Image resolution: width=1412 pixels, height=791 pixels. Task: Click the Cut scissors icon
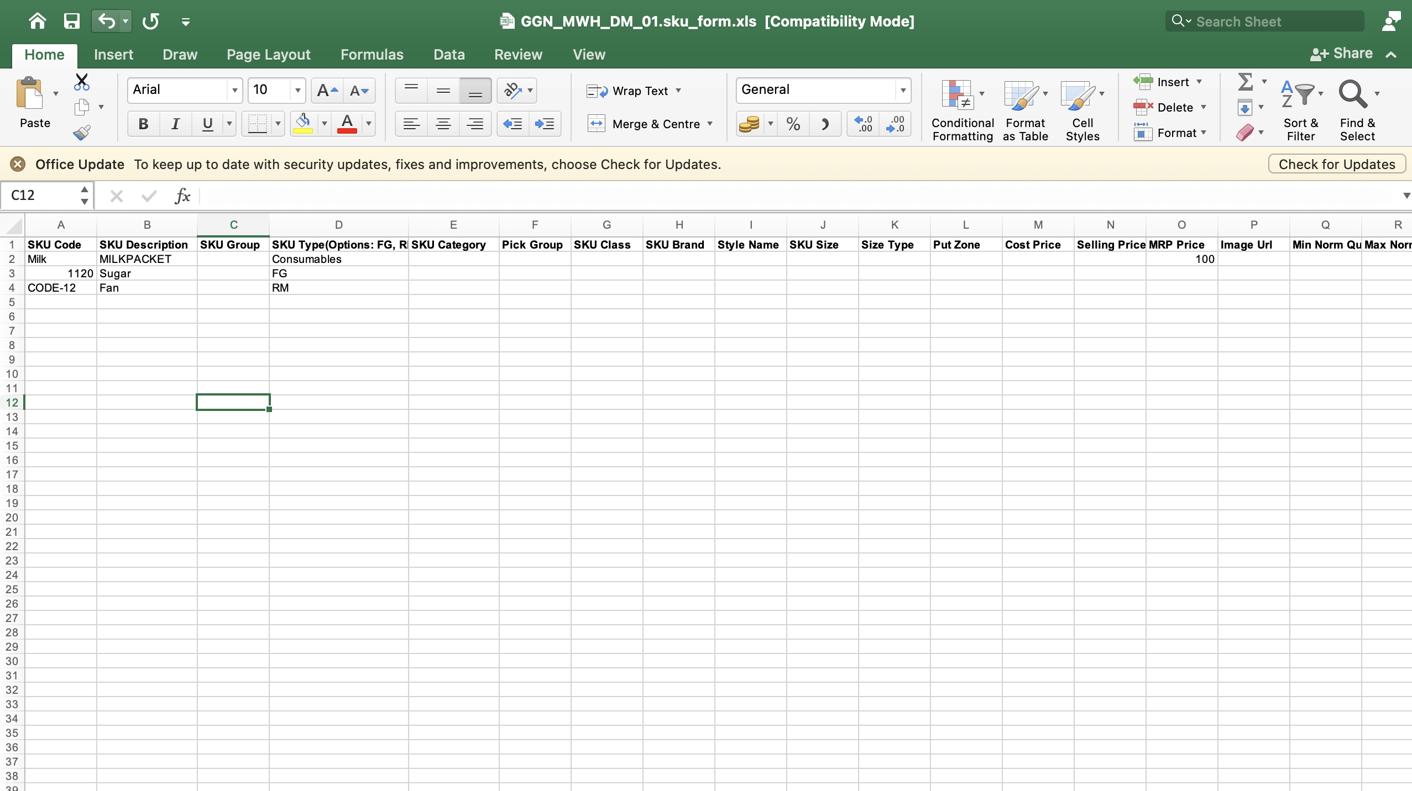(82, 82)
